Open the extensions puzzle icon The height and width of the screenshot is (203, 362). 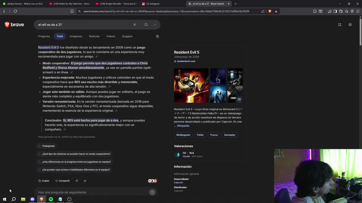315,11
